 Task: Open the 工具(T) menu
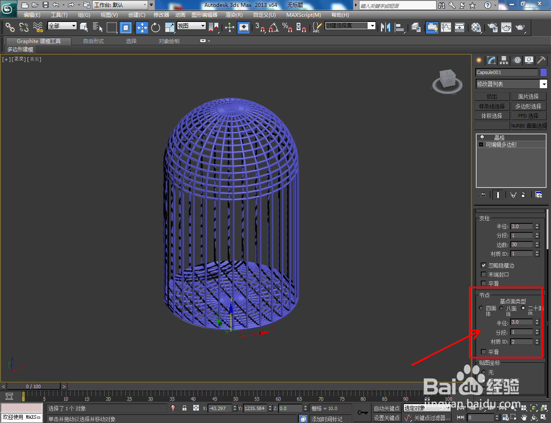click(x=59, y=15)
